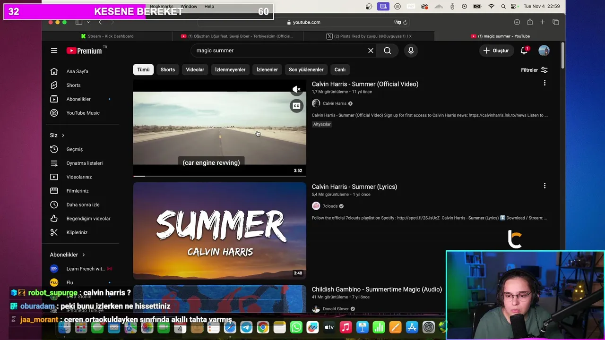The width and height of the screenshot is (605, 340).
Task: Seek on the video preview progress bar
Action: tap(219, 176)
